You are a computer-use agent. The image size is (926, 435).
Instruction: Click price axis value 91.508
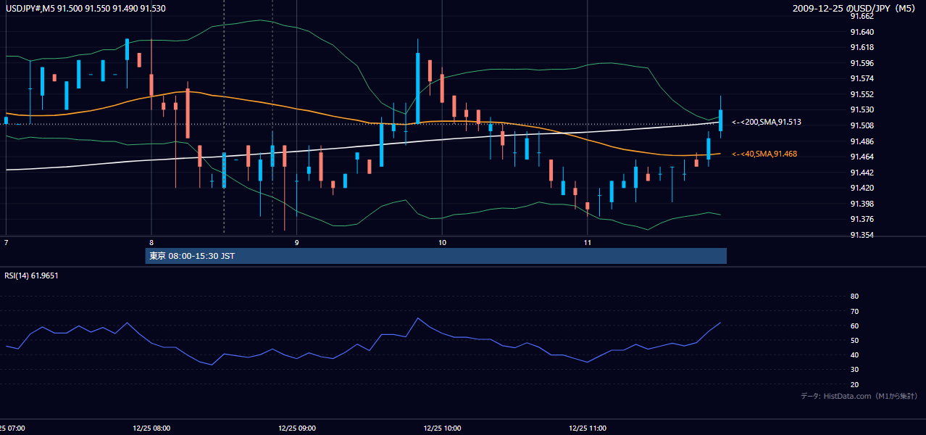(x=862, y=125)
